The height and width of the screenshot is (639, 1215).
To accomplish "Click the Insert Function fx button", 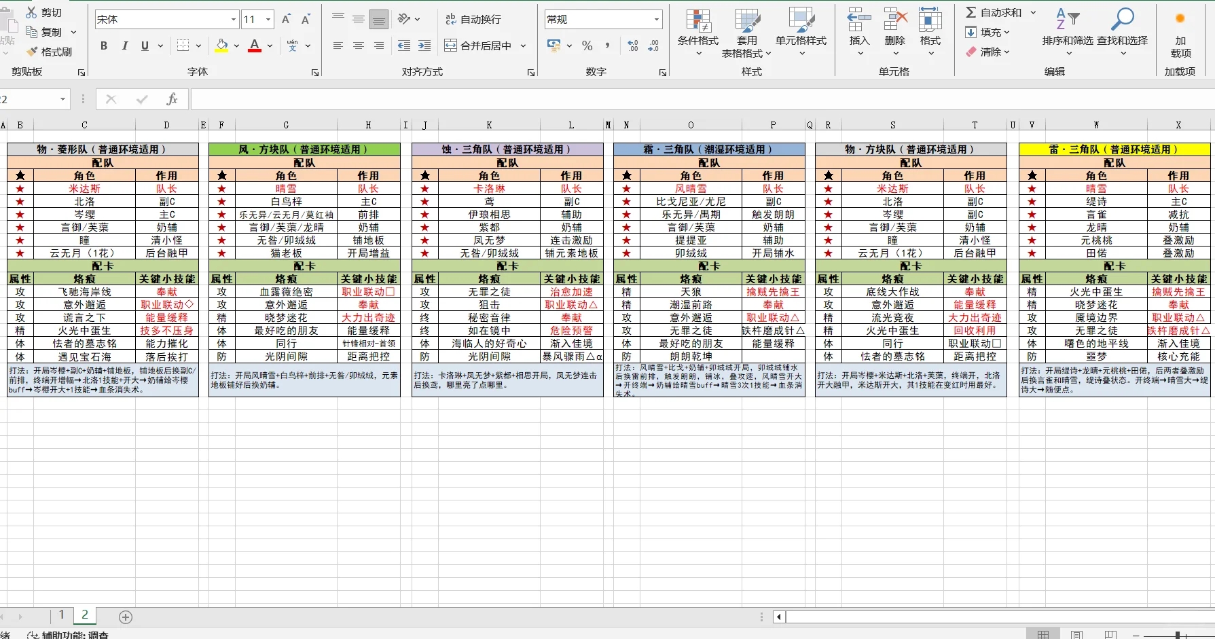I will coord(172,100).
